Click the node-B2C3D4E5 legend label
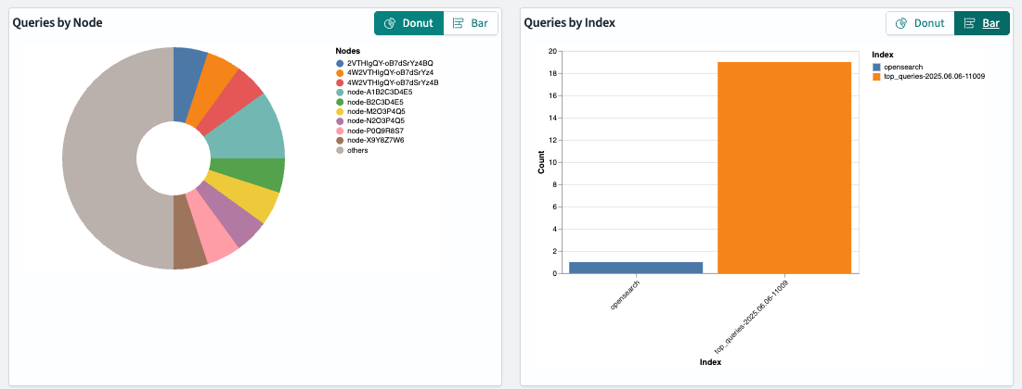This screenshot has height=389, width=1022. pos(375,102)
